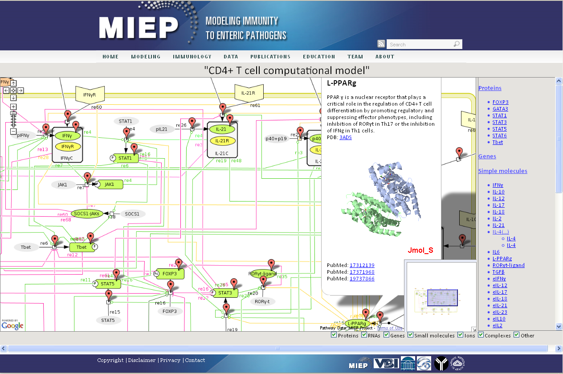Open the HOME menu item
Screen dimensions: 563x374
(110, 57)
